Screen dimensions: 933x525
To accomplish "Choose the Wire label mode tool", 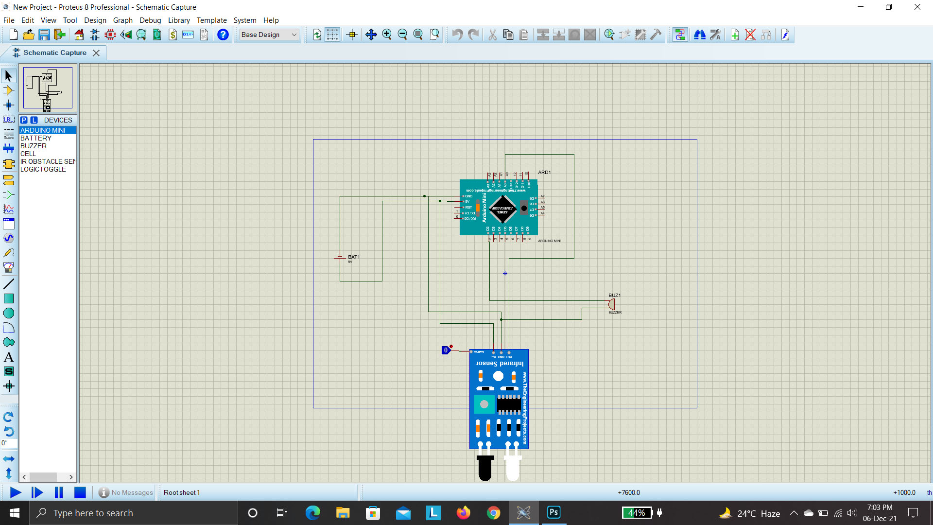I will (x=8, y=120).
